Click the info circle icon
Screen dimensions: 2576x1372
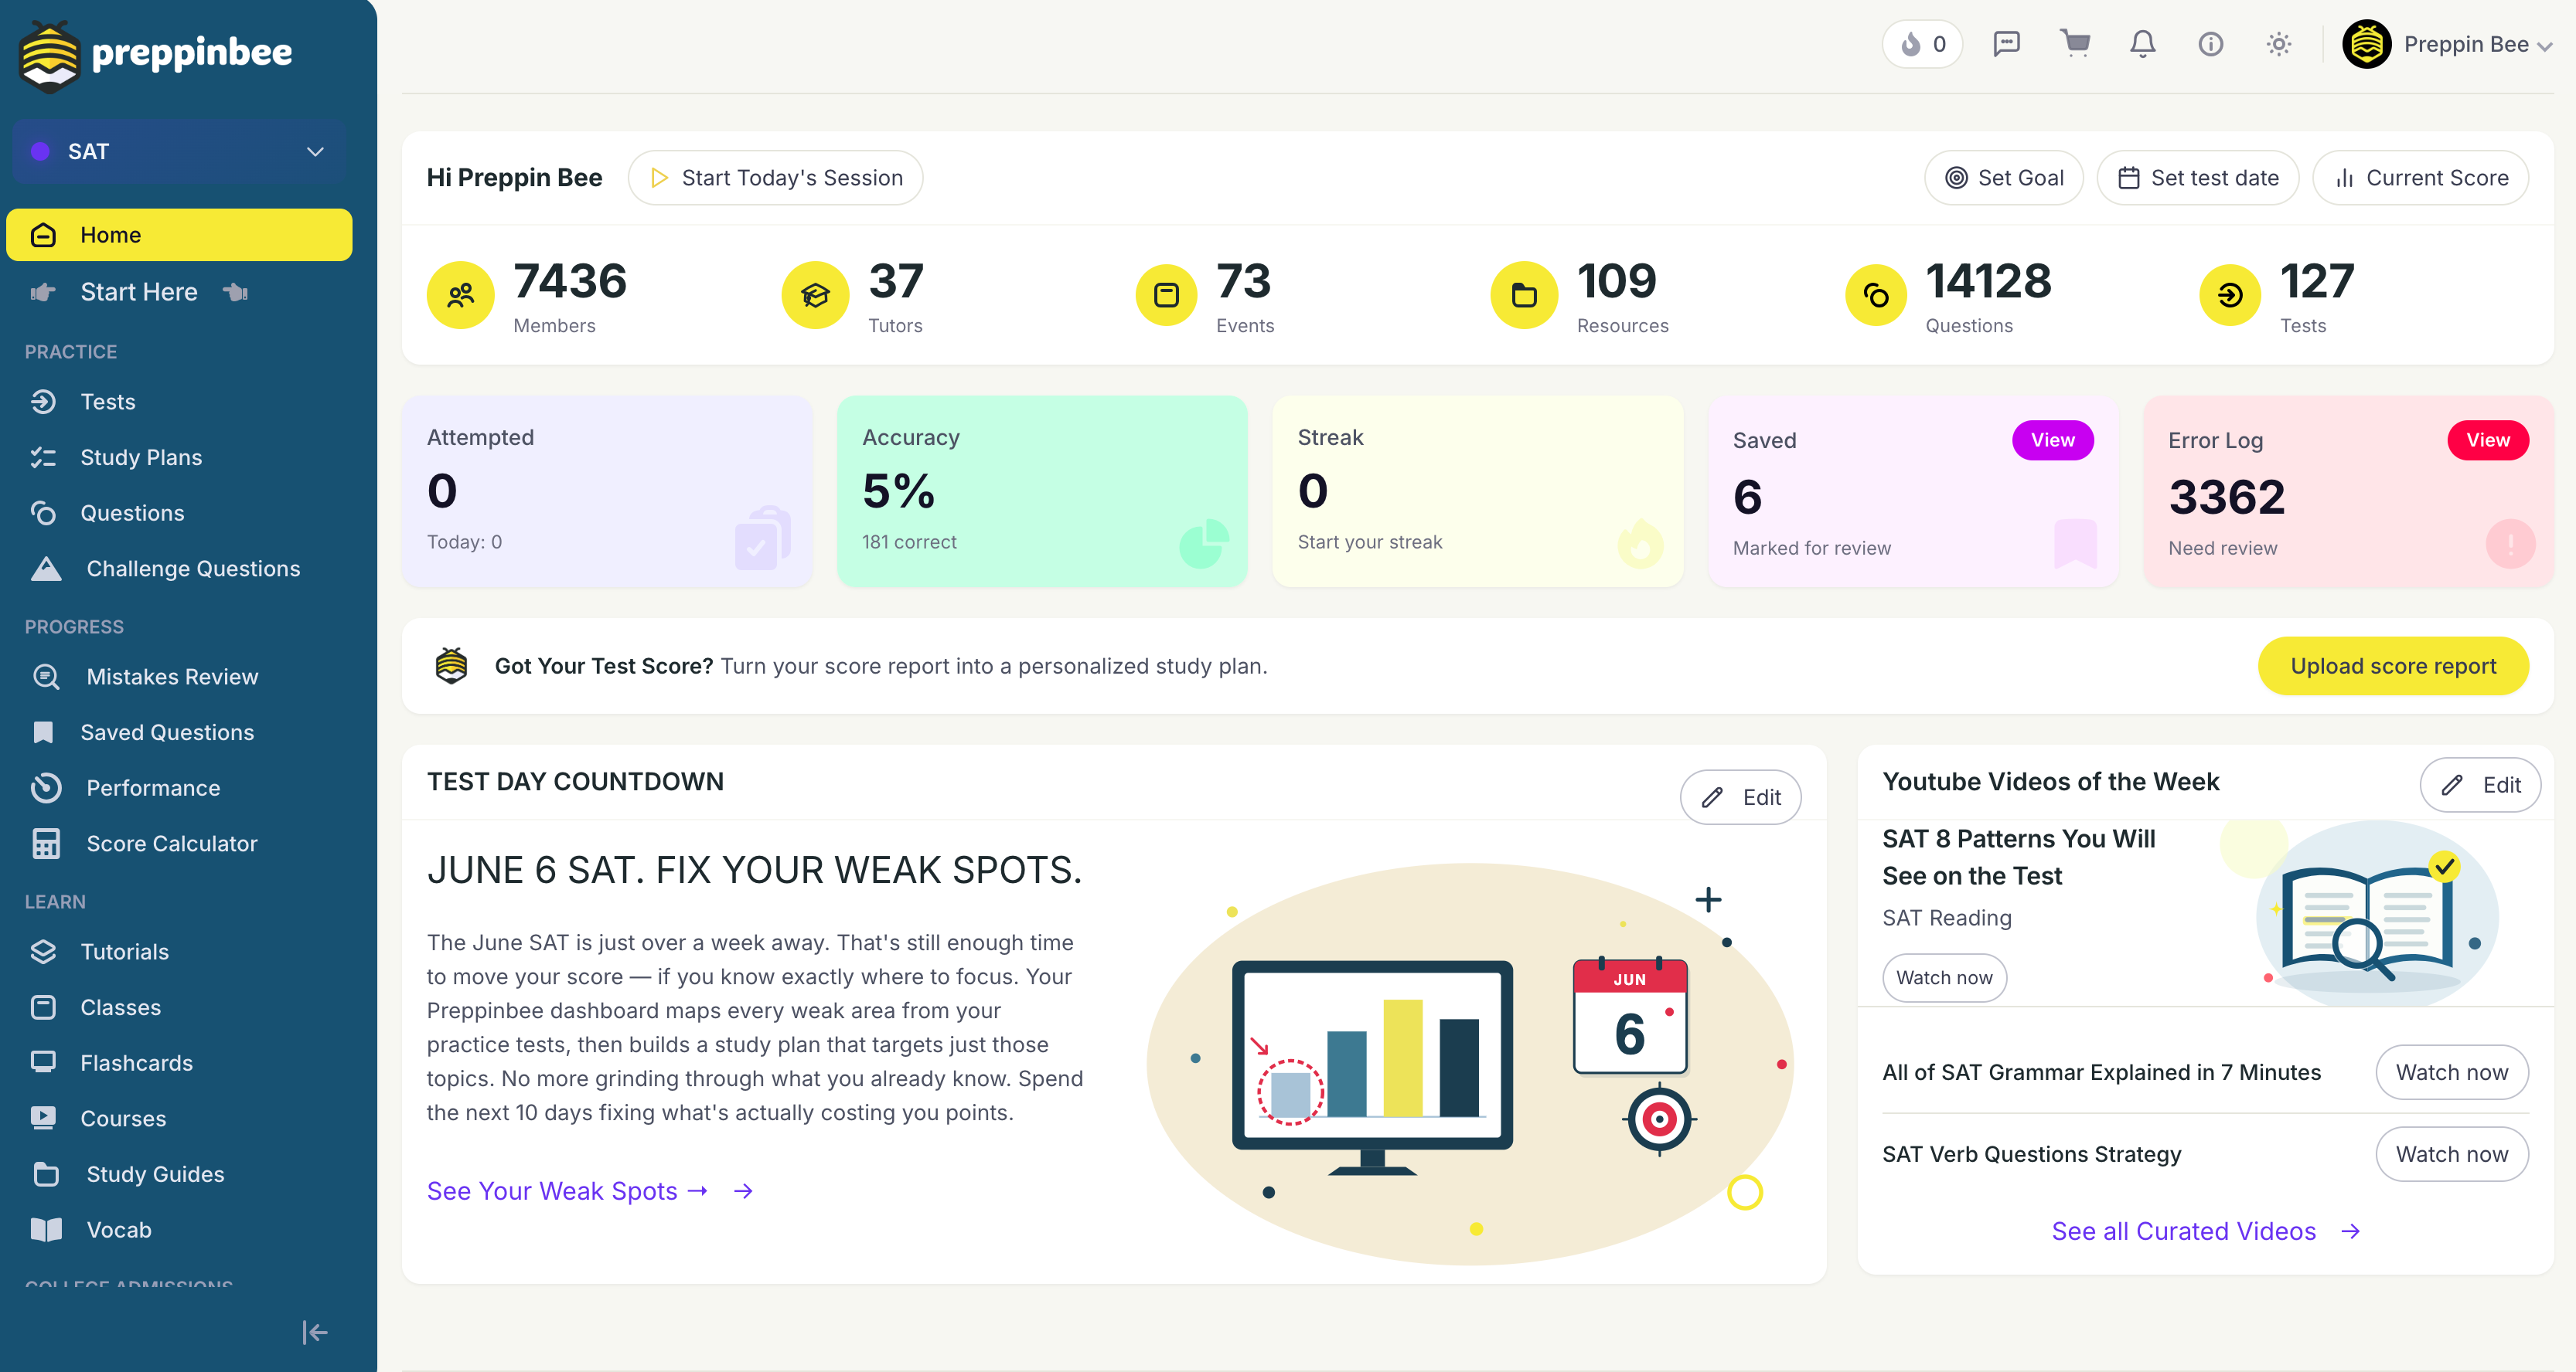tap(2210, 44)
